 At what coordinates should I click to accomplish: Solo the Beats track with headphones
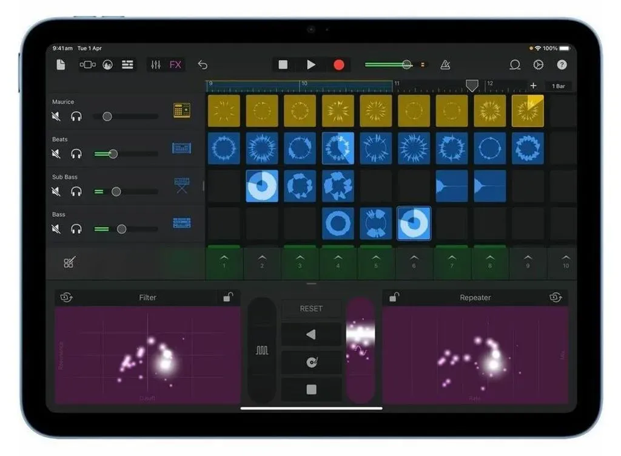coord(76,154)
